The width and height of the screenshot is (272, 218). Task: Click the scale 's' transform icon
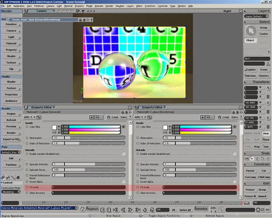tap(268, 88)
